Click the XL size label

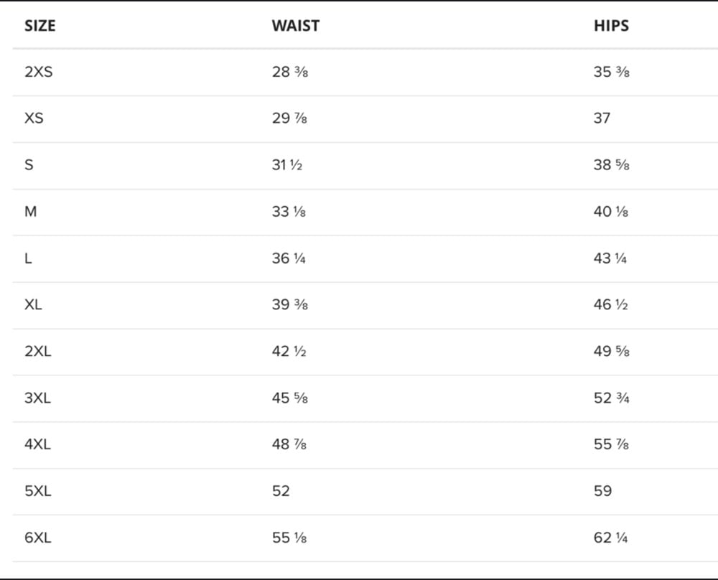[x=33, y=304]
